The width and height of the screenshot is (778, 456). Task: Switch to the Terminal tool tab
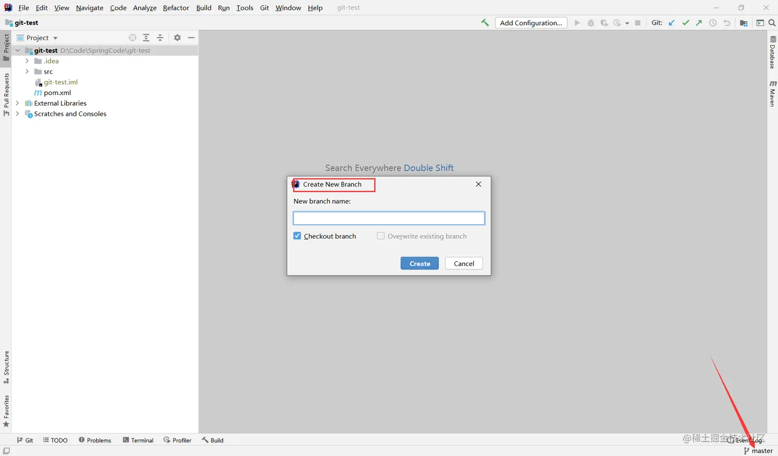[x=138, y=440]
